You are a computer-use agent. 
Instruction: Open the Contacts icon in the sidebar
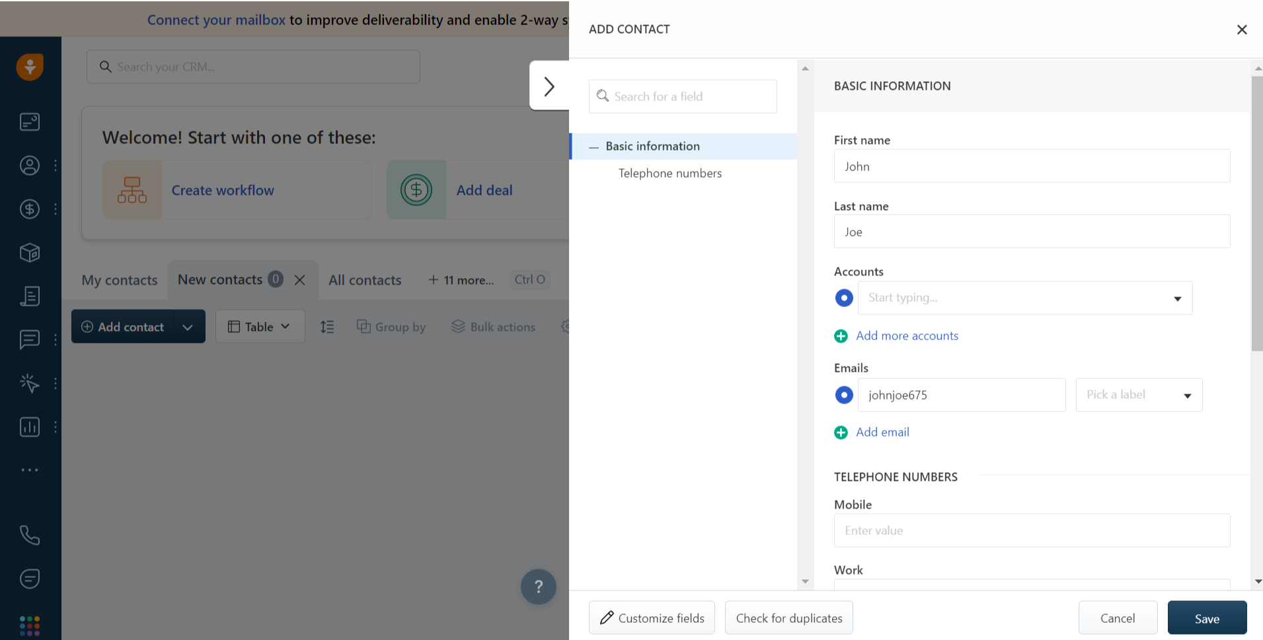[30, 166]
